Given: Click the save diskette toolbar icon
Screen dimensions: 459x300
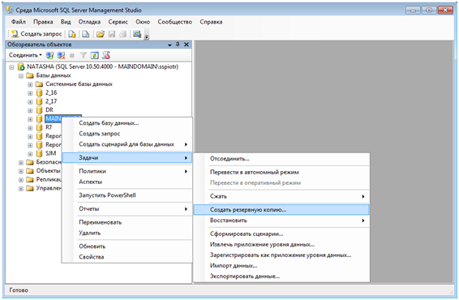Looking at the screenshot, I should (x=112, y=34).
